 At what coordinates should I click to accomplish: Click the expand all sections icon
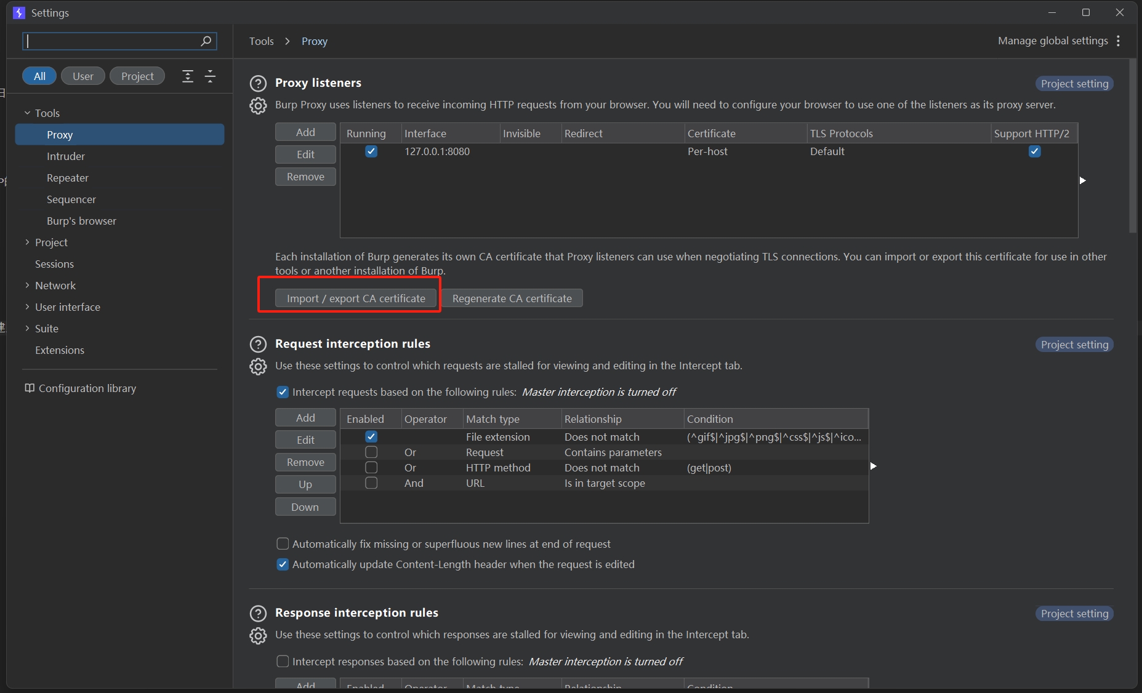(x=188, y=76)
